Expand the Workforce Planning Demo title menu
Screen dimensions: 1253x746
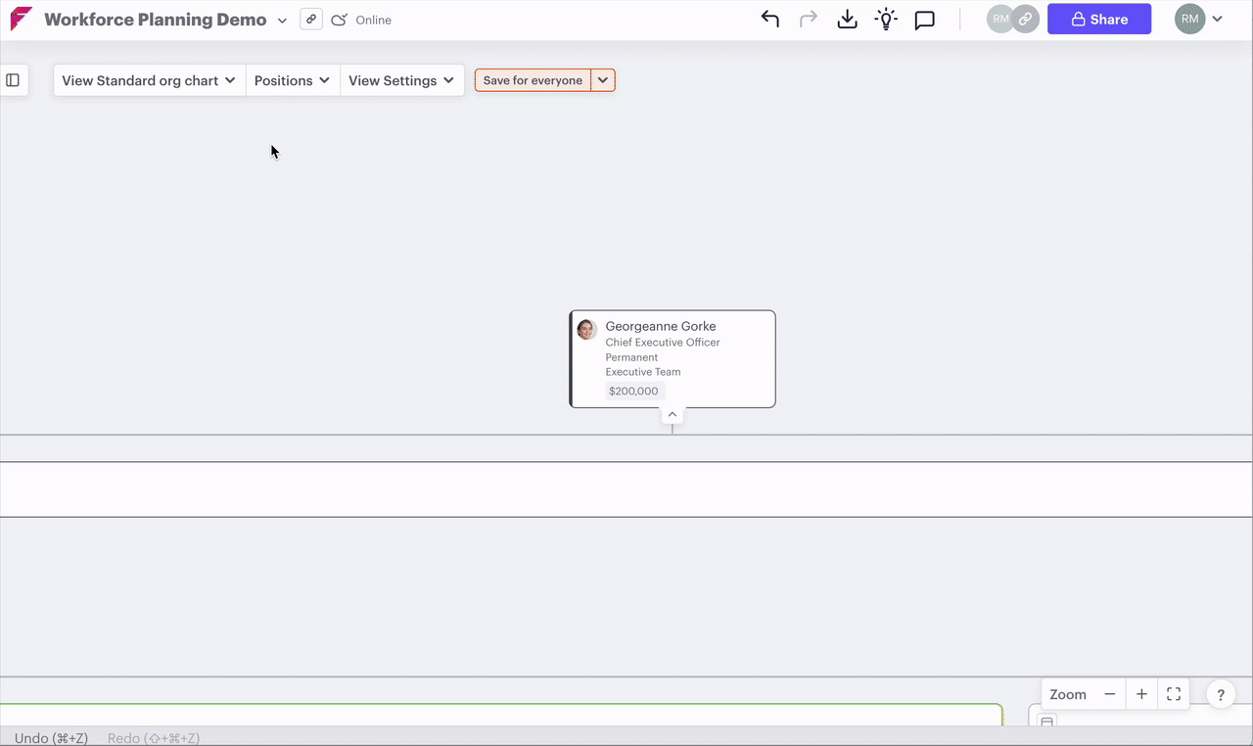[x=282, y=19]
